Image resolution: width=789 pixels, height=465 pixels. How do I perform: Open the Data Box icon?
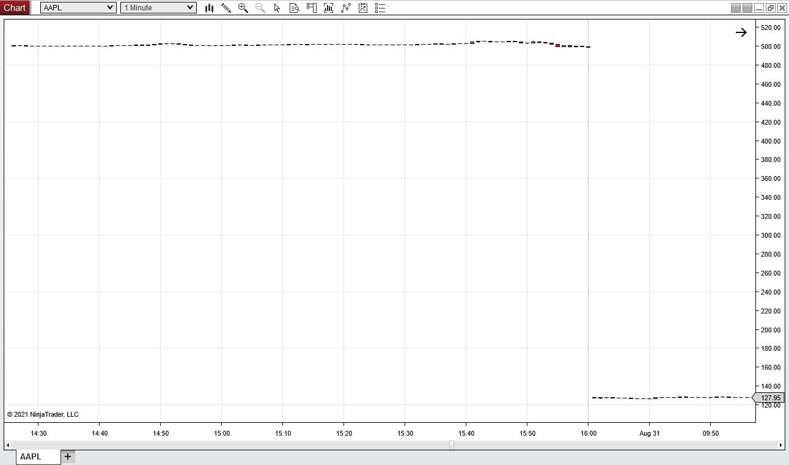point(294,8)
